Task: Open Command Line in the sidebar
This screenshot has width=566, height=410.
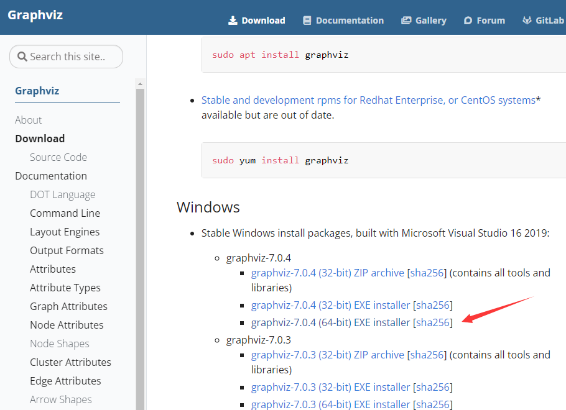Action: pyautogui.click(x=65, y=214)
